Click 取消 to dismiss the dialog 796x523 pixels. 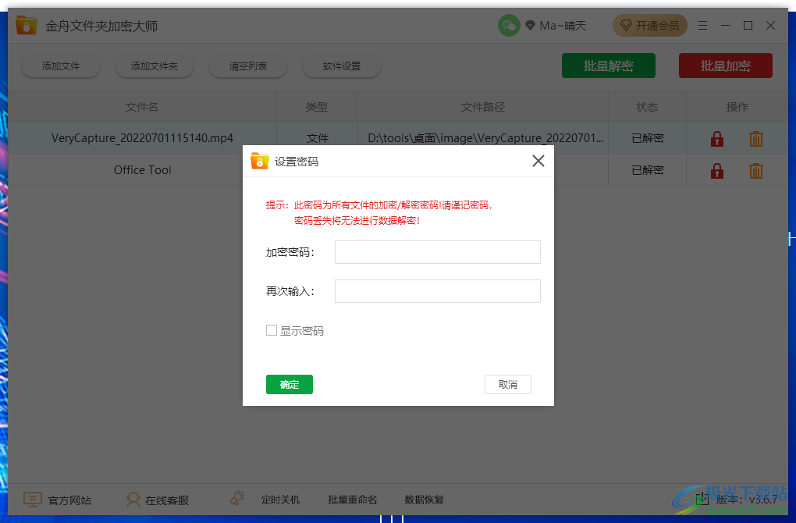(508, 384)
